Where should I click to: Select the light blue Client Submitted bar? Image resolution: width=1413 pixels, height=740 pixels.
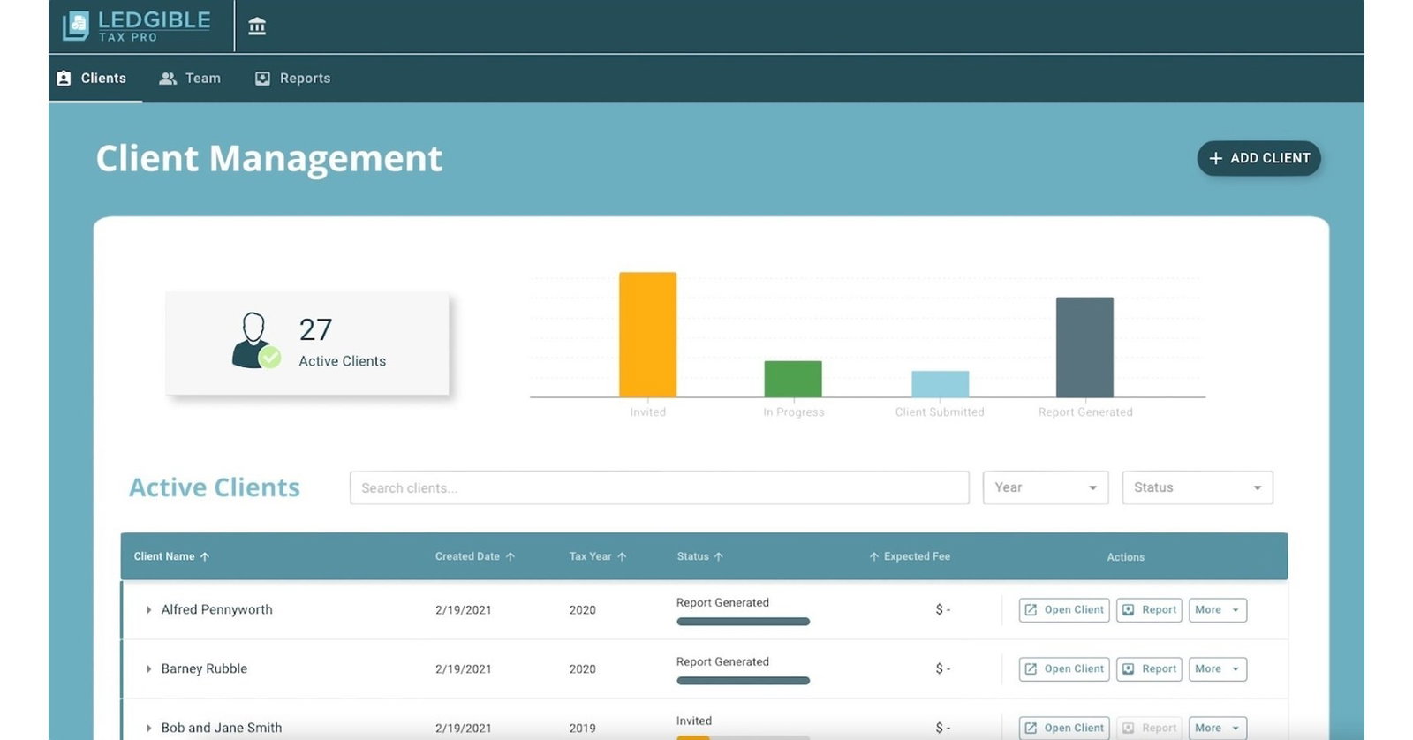(940, 384)
